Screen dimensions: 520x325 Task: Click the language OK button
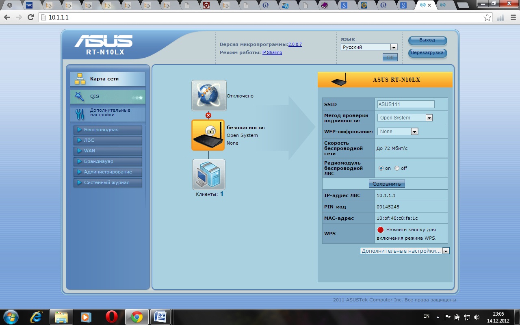click(390, 58)
